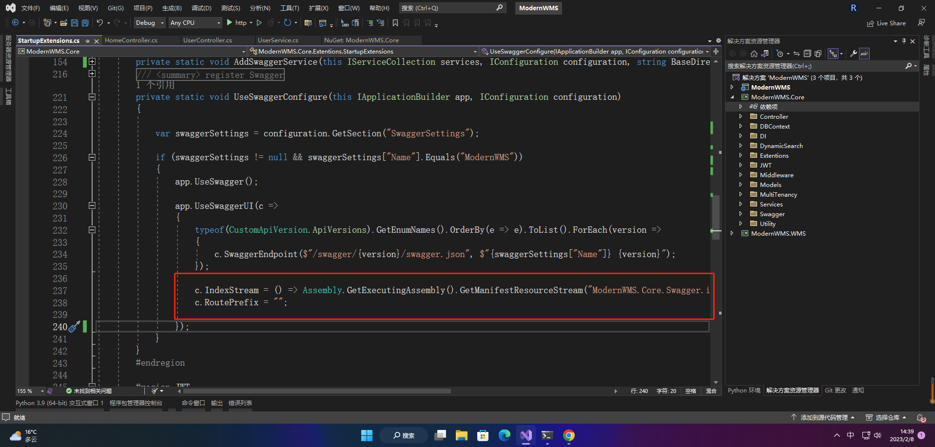Toggle Solution Explorer auto-hide pin

click(904, 41)
